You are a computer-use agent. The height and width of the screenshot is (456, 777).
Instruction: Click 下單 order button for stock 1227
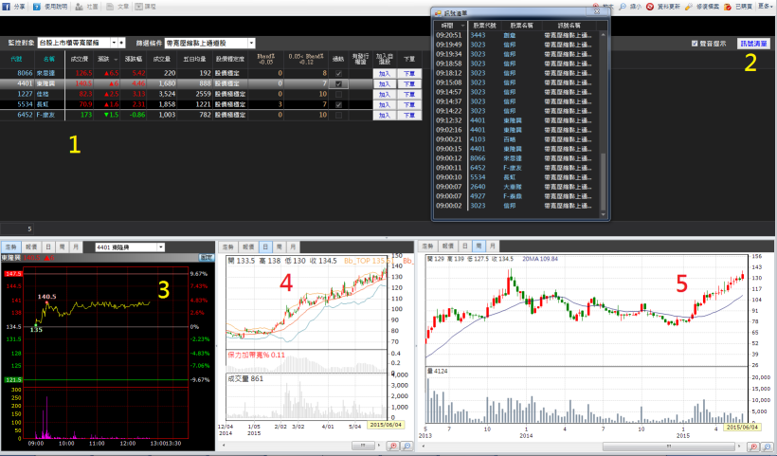(409, 94)
